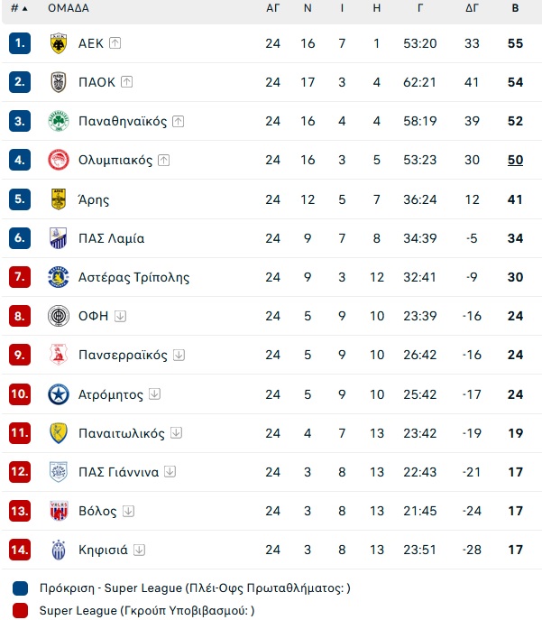This screenshot has height=620, width=542.
Task: Open the Παναιτωλικός team page
Action: pos(122,433)
